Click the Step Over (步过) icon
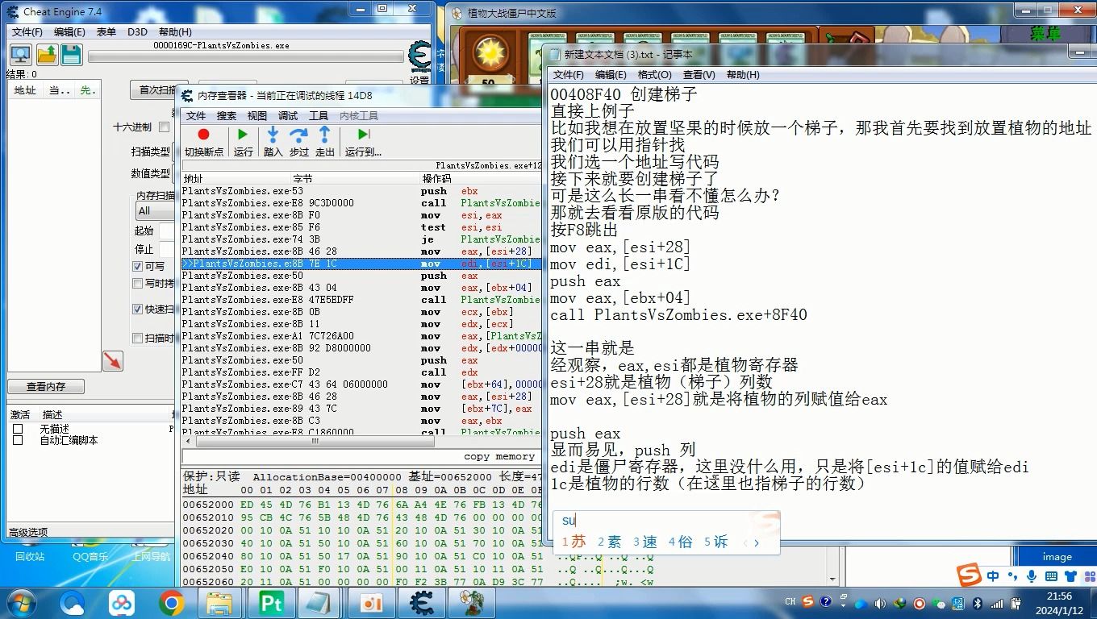1097x619 pixels. coord(298,135)
